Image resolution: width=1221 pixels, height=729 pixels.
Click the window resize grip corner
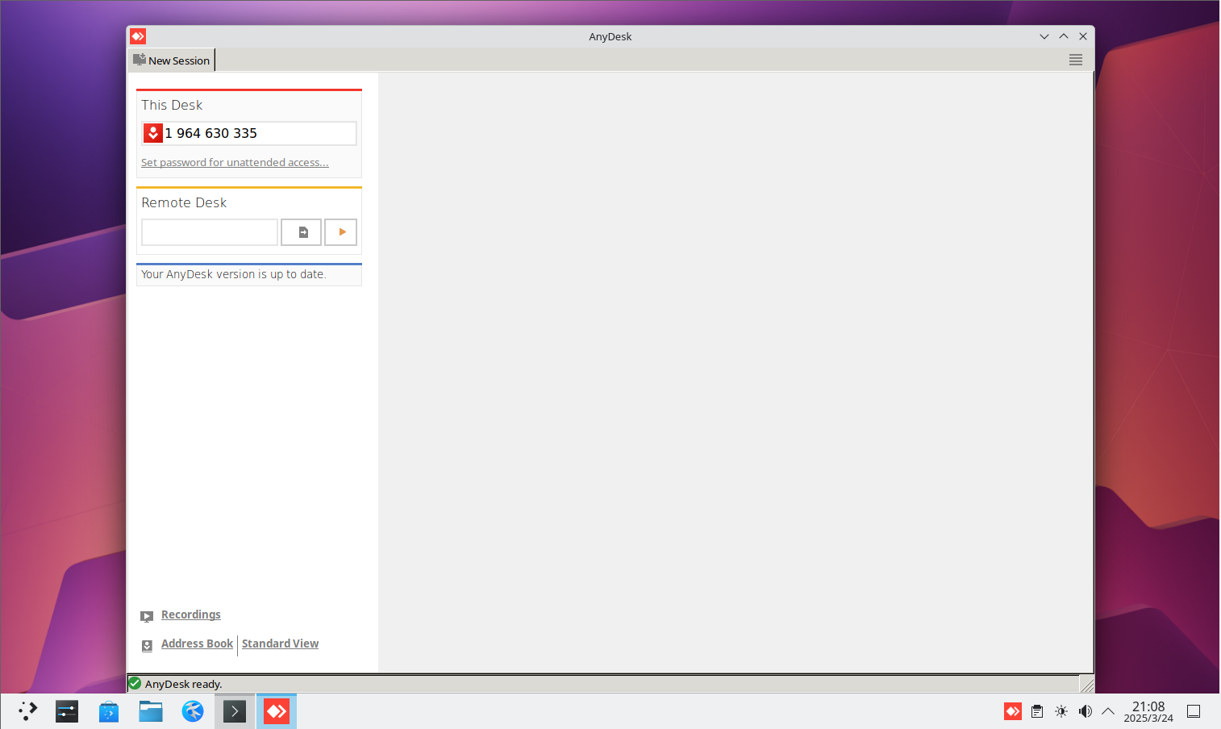(1087, 684)
